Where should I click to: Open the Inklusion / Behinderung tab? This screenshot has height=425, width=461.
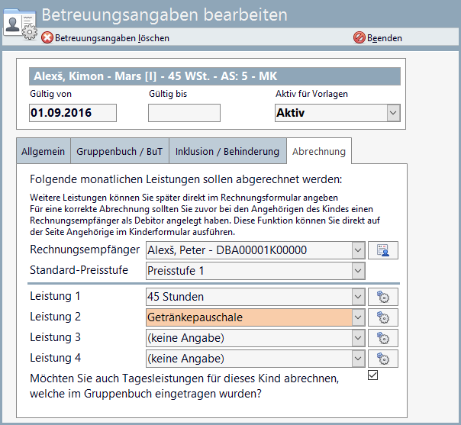[227, 151]
